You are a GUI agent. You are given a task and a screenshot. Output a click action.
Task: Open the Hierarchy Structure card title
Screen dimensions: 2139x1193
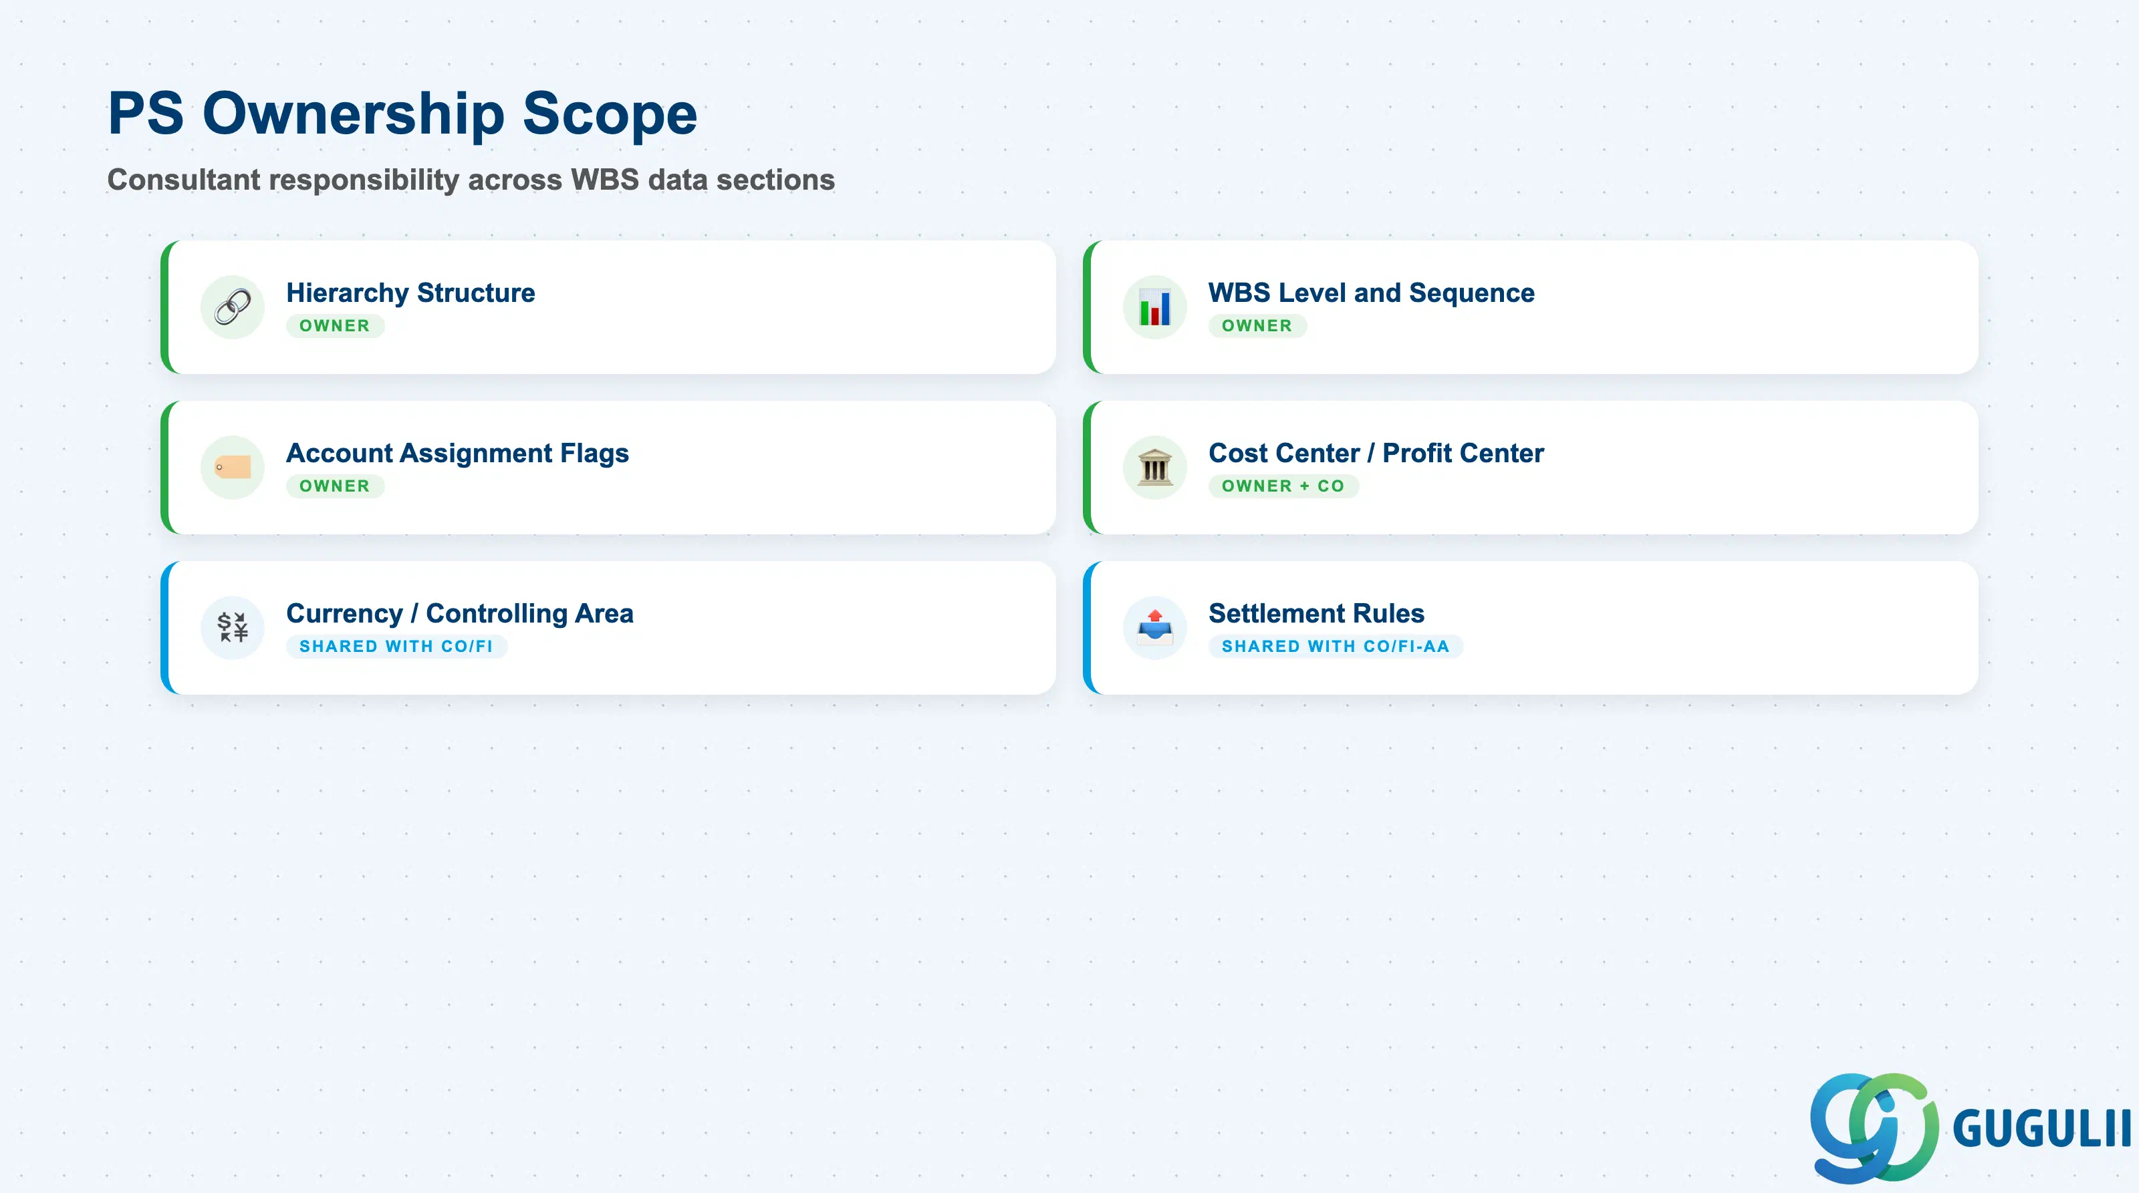point(410,293)
